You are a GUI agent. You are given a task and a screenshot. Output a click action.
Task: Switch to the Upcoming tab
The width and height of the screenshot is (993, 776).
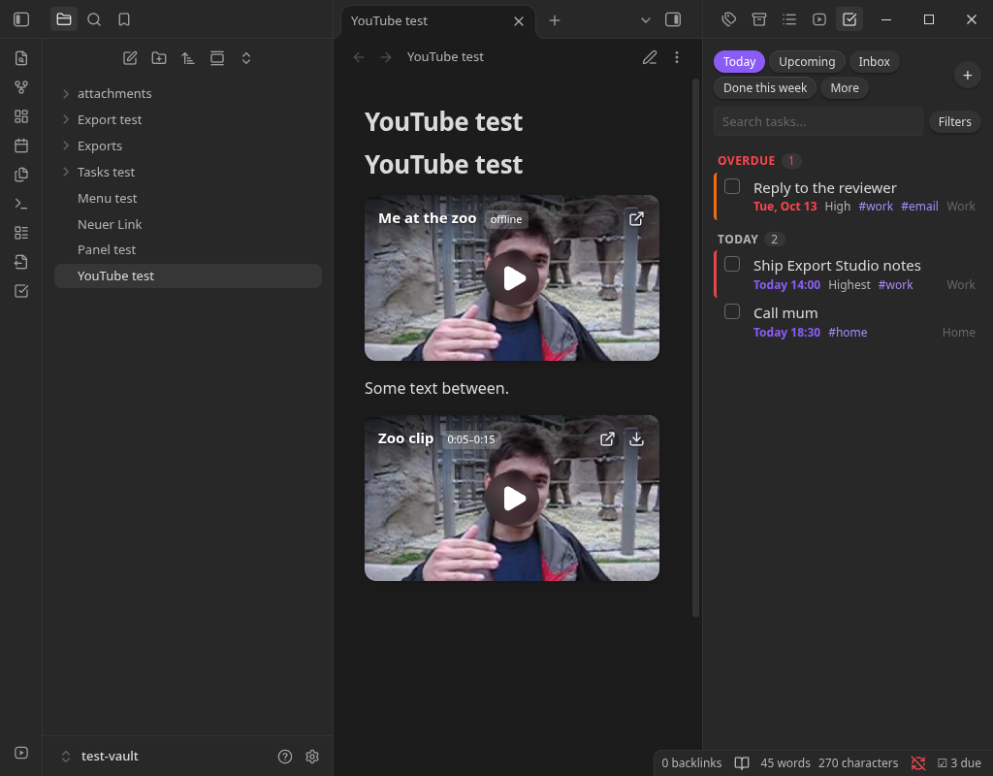pos(807,61)
